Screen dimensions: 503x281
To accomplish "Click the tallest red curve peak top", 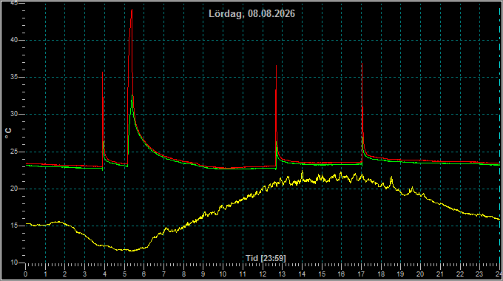I will pos(132,10).
